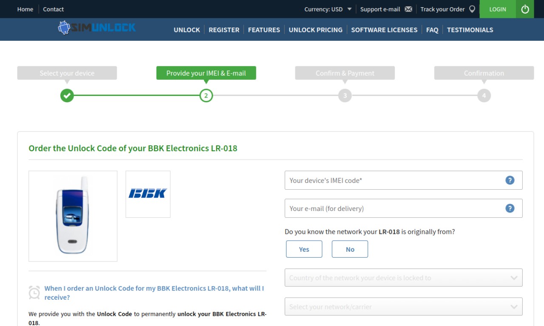Click the BBK LR-018 phone image
Viewport: 544px width, 326px height.
(x=73, y=216)
